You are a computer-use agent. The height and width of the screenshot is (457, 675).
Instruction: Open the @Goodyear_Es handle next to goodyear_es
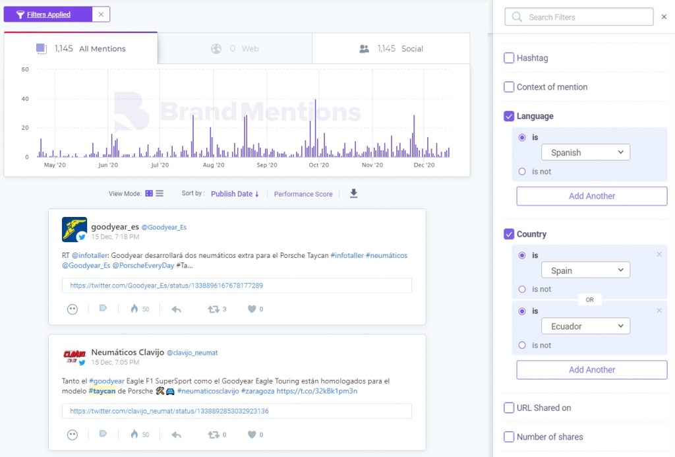coord(164,227)
